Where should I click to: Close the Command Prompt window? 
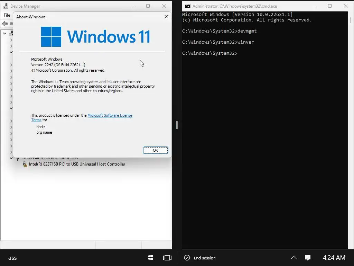pos(346,6)
